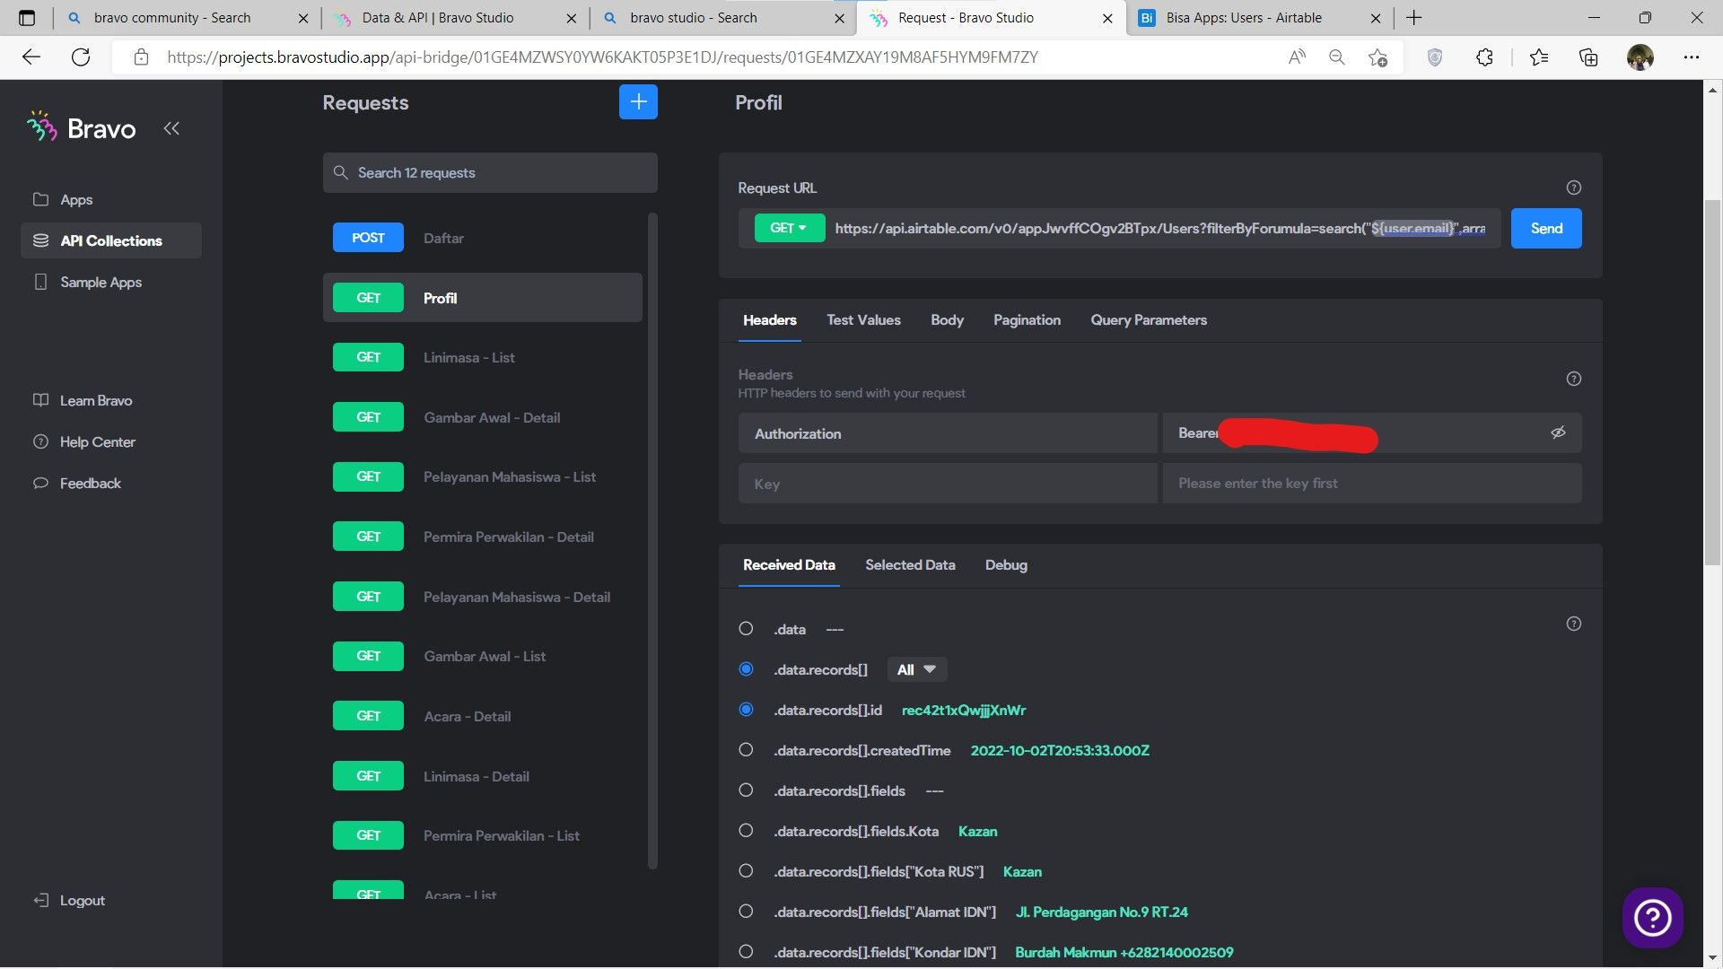Viewport: 1723px width, 969px height.
Task: Select the .data.records[].createdTime radio button
Action: click(x=746, y=750)
